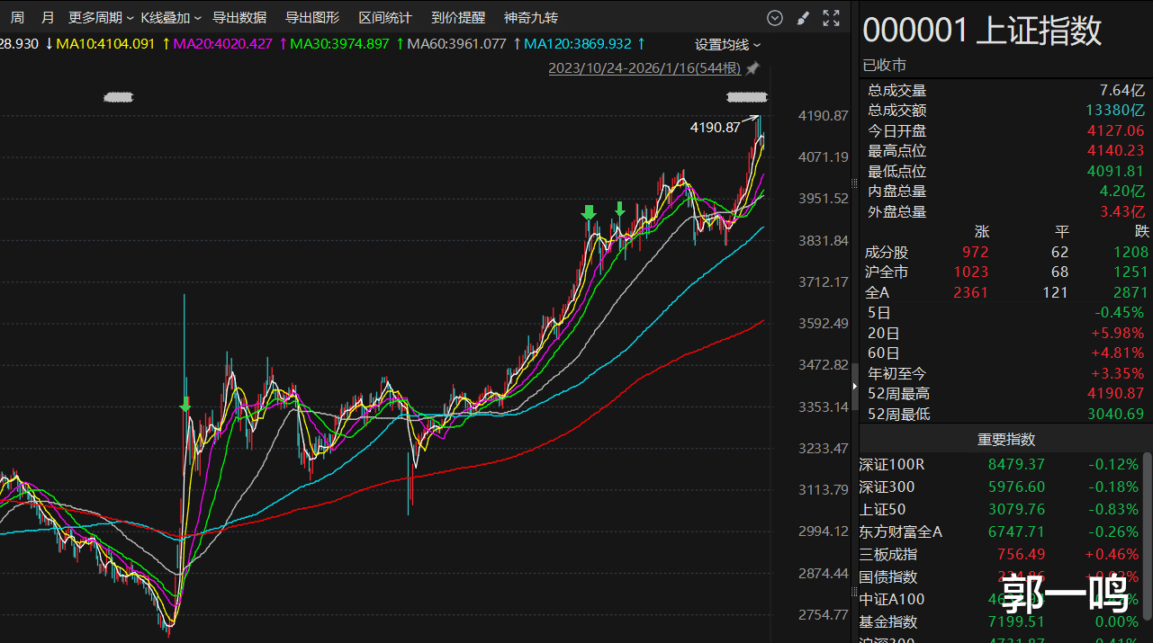Viewport: 1153px width, 643px height.
Task: Expand the chart to full screen
Action: [x=832, y=18]
